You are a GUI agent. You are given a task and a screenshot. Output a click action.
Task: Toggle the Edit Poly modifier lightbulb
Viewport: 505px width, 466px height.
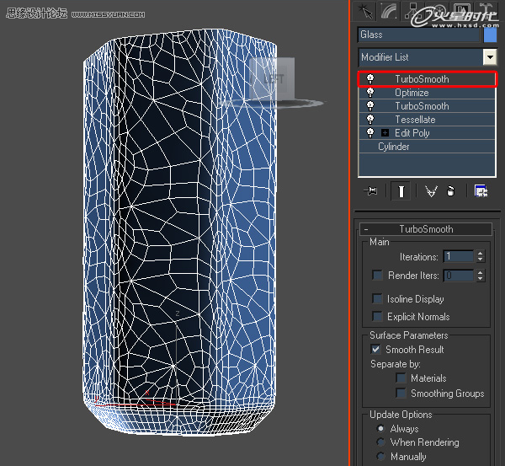tap(370, 133)
